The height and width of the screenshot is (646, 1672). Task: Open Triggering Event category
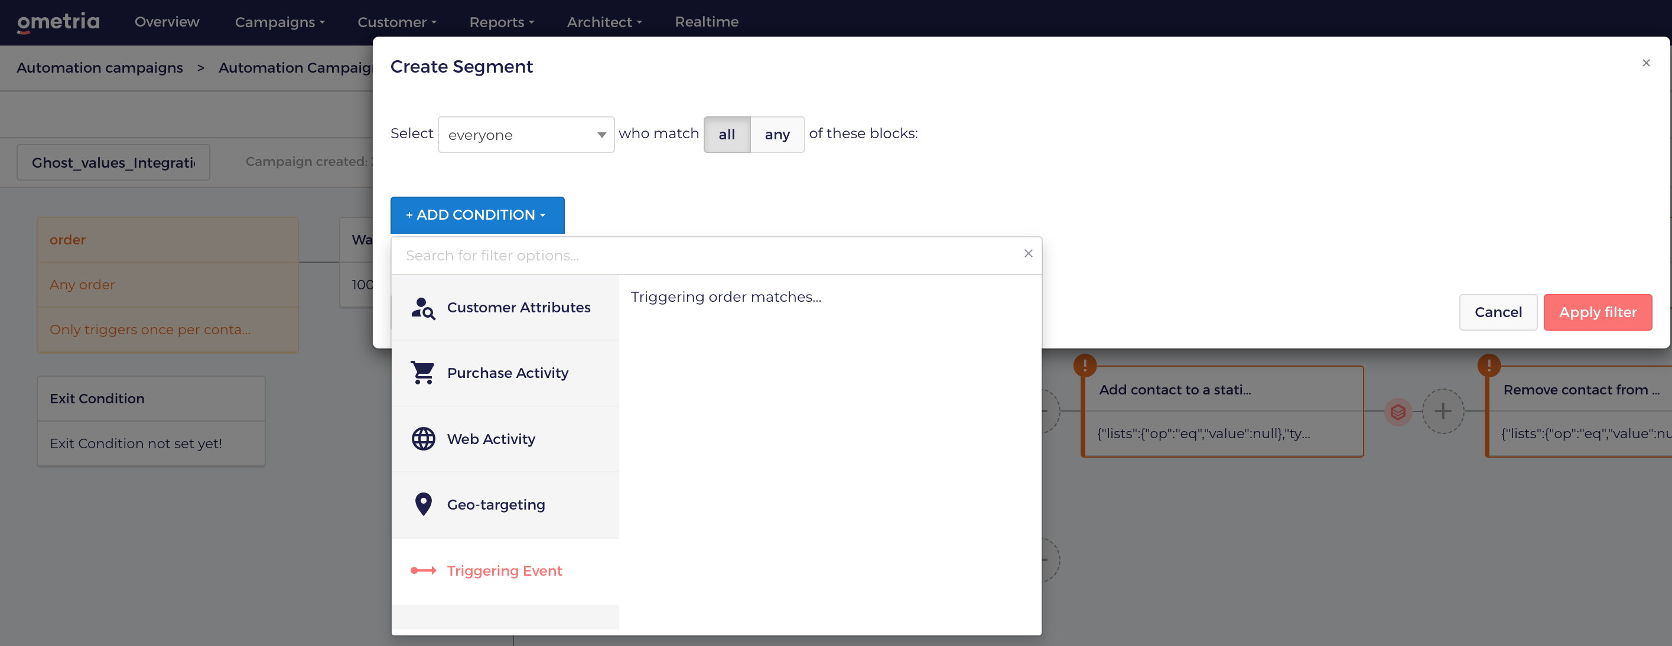[505, 571]
